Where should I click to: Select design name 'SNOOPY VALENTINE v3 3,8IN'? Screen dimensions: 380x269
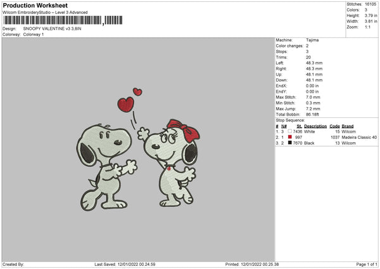52,29
